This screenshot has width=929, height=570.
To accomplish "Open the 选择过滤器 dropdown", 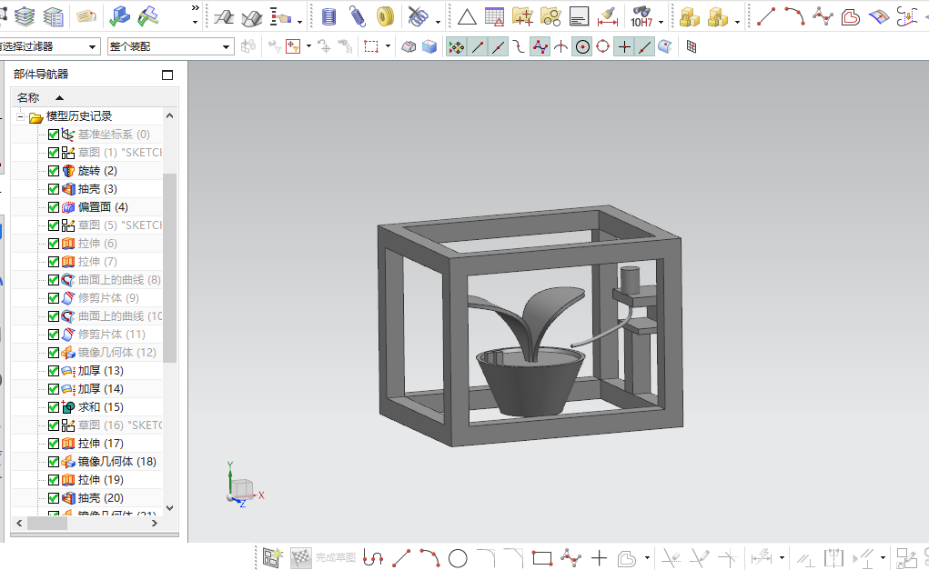I will click(92, 46).
